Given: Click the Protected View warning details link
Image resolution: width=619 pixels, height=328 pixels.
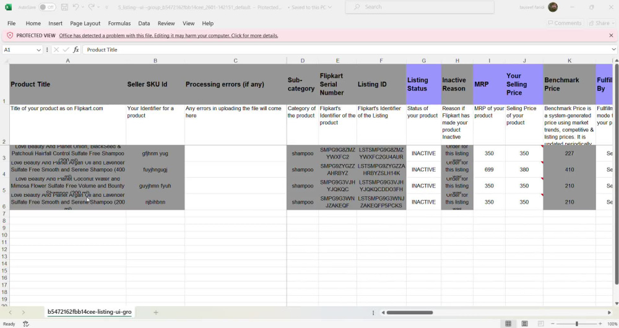Looking at the screenshot, I should (x=168, y=35).
